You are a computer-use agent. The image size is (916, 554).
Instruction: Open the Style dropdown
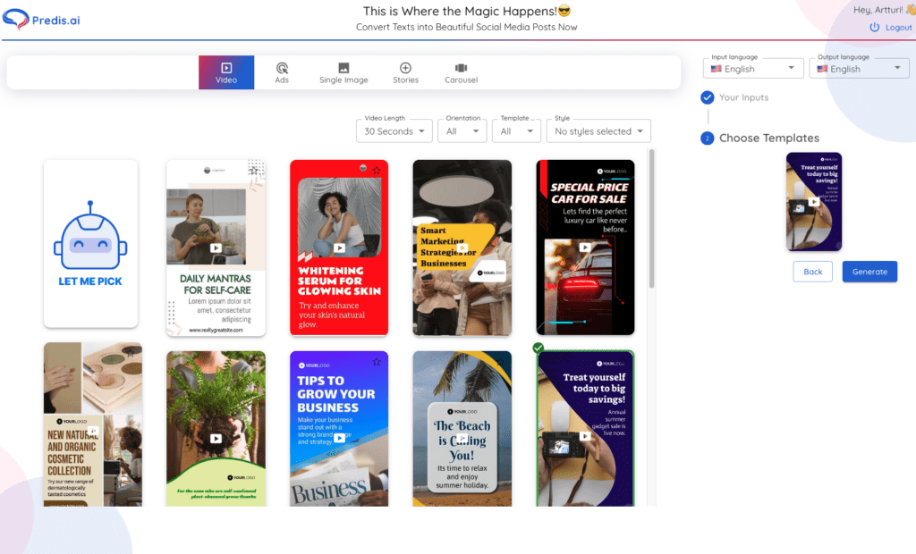[x=598, y=131]
